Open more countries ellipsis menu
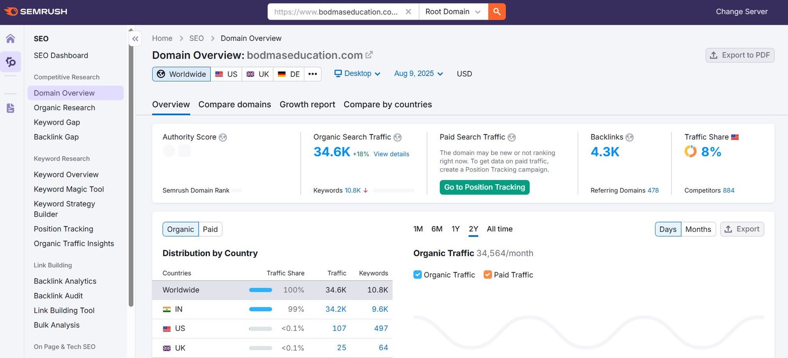The height and width of the screenshot is (358, 788). pos(313,74)
